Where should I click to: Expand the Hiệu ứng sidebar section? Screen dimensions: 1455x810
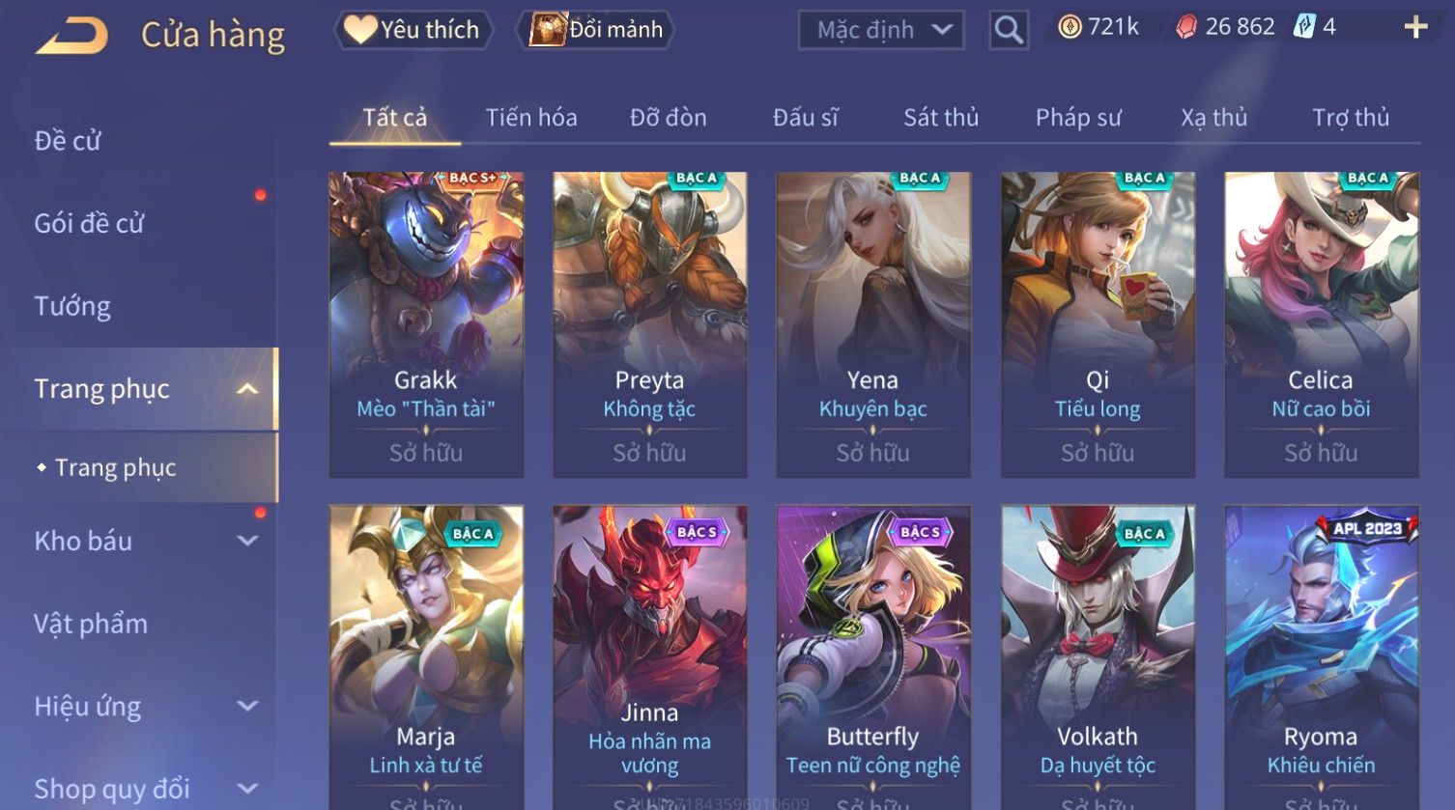point(248,706)
